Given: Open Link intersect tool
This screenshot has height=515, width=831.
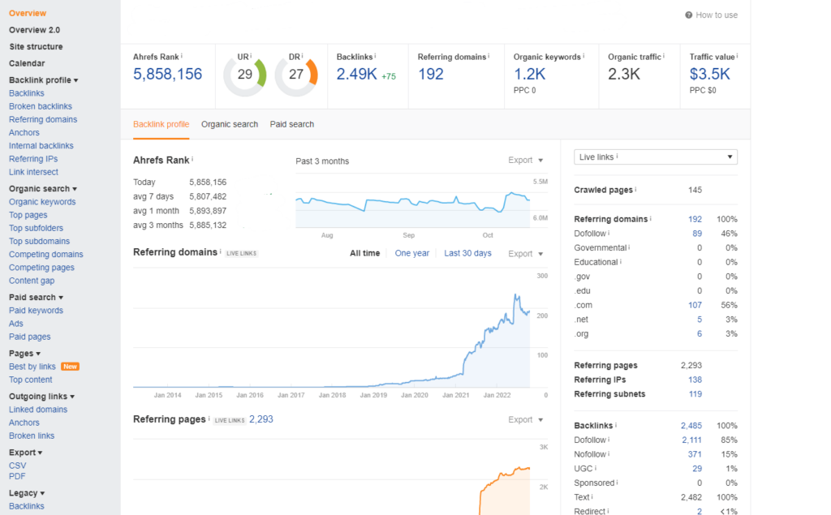Looking at the screenshot, I should coord(33,172).
